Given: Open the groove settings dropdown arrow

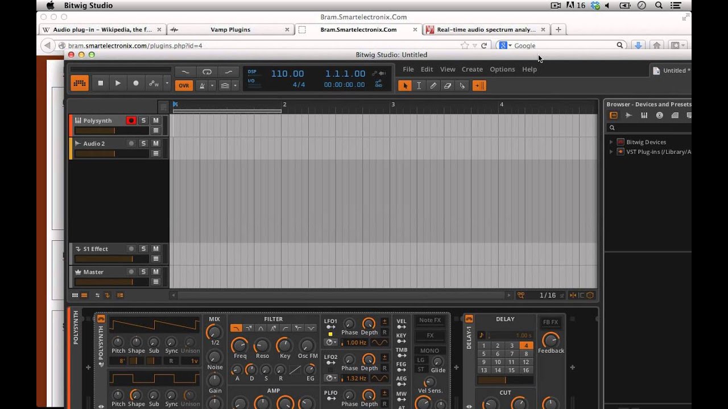Looking at the screenshot, I should coord(235,86).
